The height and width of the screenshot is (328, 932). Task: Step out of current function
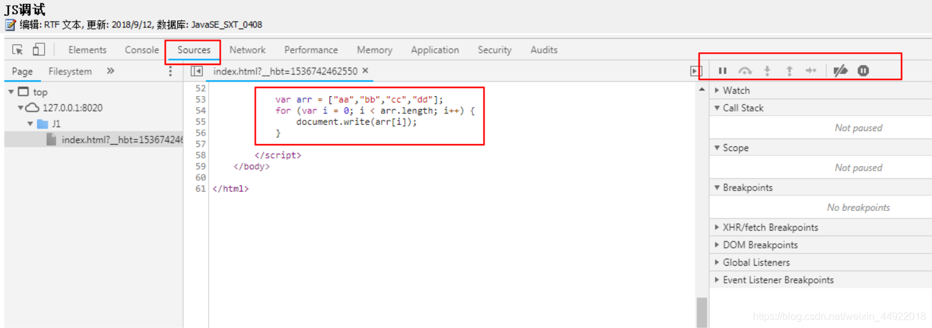pyautogui.click(x=789, y=71)
